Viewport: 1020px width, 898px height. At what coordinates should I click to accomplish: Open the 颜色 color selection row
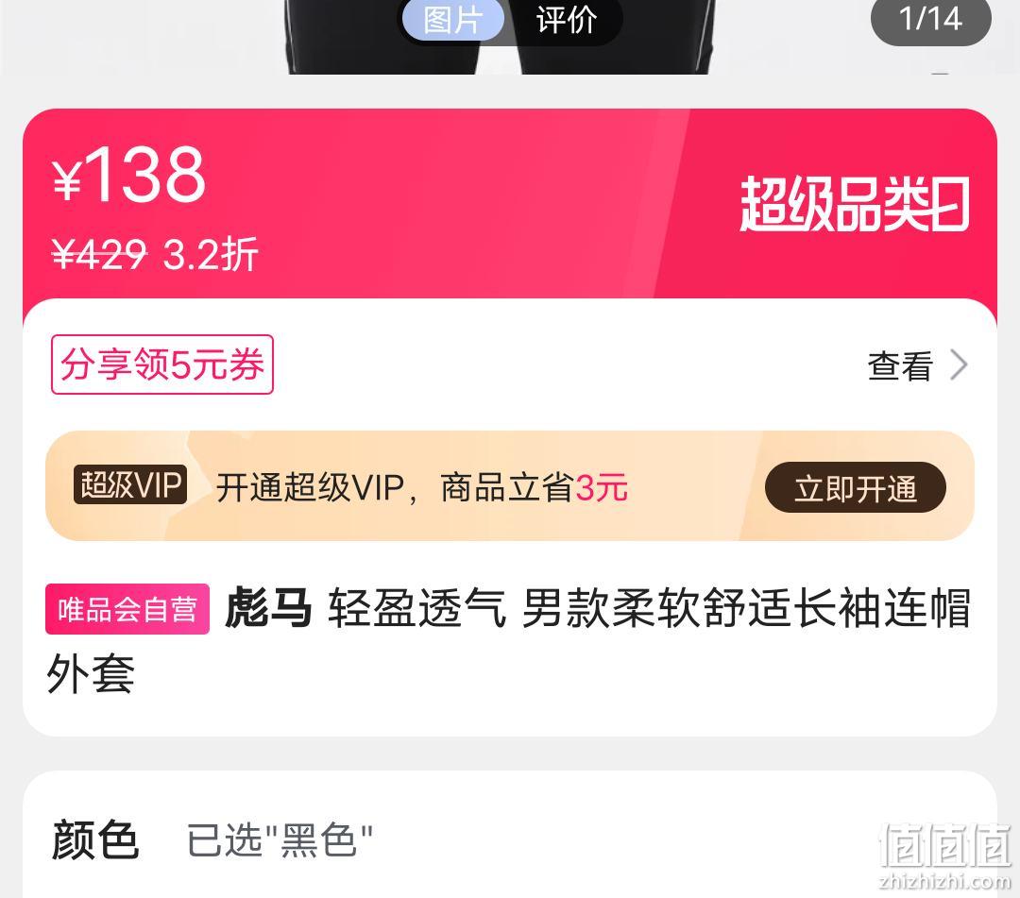(x=510, y=840)
